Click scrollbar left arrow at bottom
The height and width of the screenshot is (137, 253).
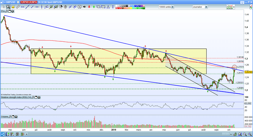pyautogui.click(x=26, y=134)
